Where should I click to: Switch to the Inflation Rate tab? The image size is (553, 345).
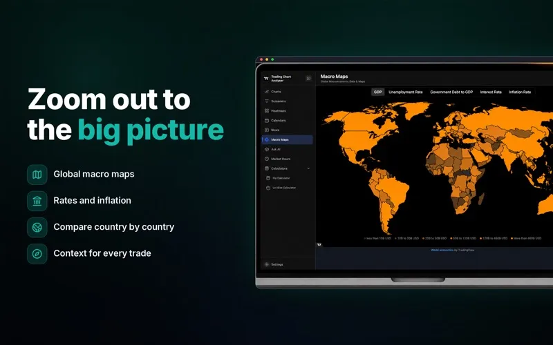tap(520, 92)
